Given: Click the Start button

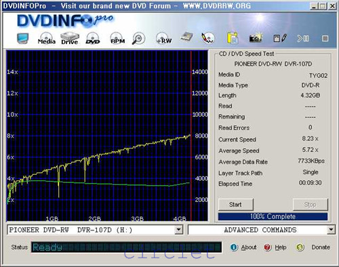Looking at the screenshot, I should tap(236, 205).
